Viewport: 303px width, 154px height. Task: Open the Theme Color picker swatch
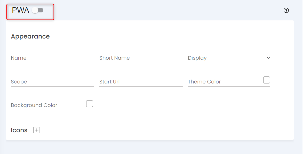coord(266,80)
